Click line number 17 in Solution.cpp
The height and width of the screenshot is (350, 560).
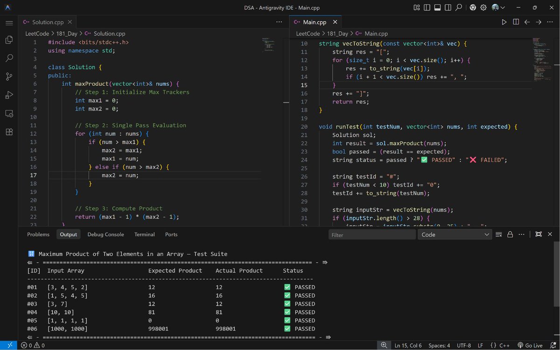33,175
